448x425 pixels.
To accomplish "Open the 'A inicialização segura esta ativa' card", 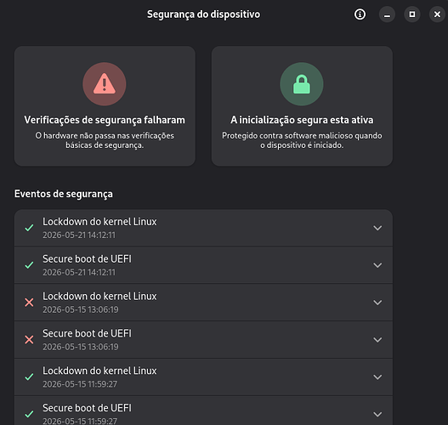I will pos(302,106).
